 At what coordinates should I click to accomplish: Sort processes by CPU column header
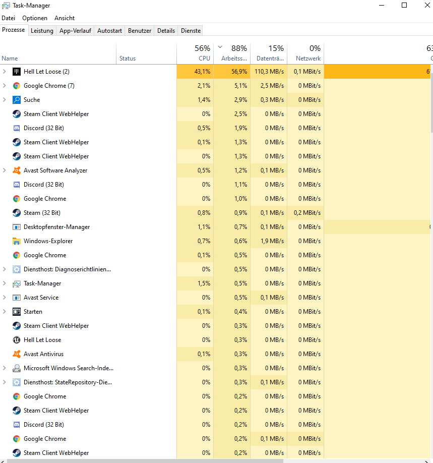tap(195, 53)
